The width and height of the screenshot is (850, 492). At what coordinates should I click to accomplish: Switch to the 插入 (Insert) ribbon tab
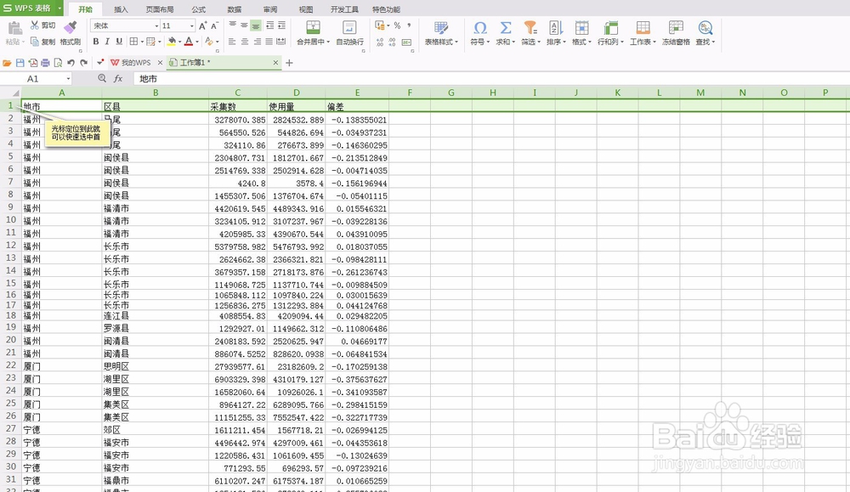tap(121, 9)
